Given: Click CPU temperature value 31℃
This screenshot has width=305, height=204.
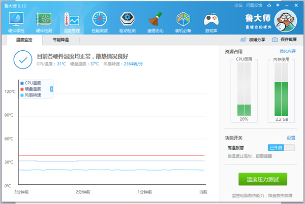Looking at the screenshot, I should (x=62, y=64).
